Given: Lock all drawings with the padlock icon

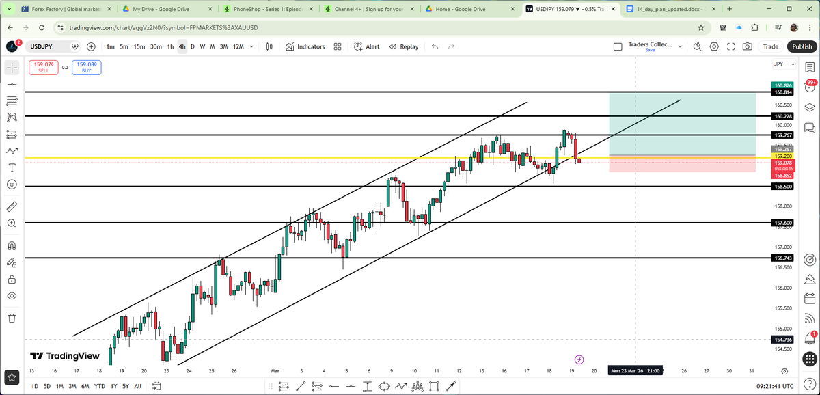Looking at the screenshot, I should (11, 278).
